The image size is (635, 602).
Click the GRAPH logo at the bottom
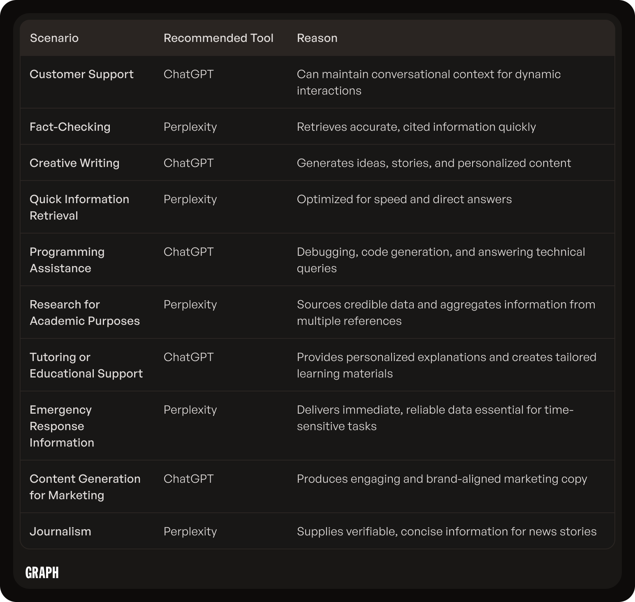[x=42, y=572]
